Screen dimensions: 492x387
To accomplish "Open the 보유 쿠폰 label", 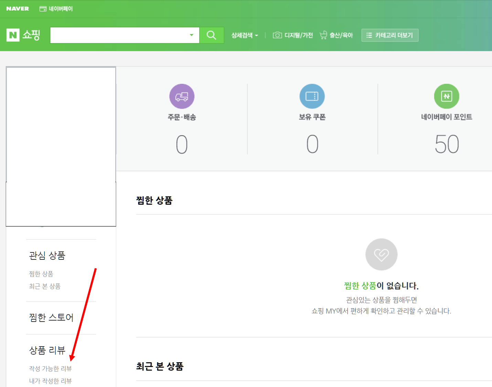I will click(312, 117).
